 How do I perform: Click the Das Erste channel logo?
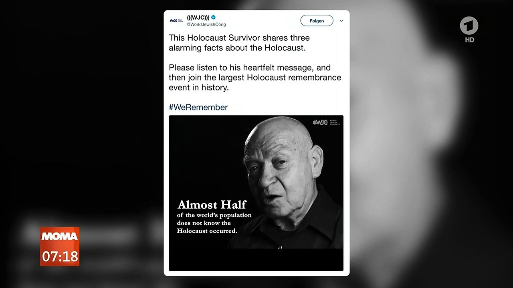[469, 26]
